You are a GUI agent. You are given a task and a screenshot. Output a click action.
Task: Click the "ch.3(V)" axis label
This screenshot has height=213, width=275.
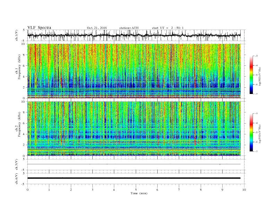pos(17,165)
